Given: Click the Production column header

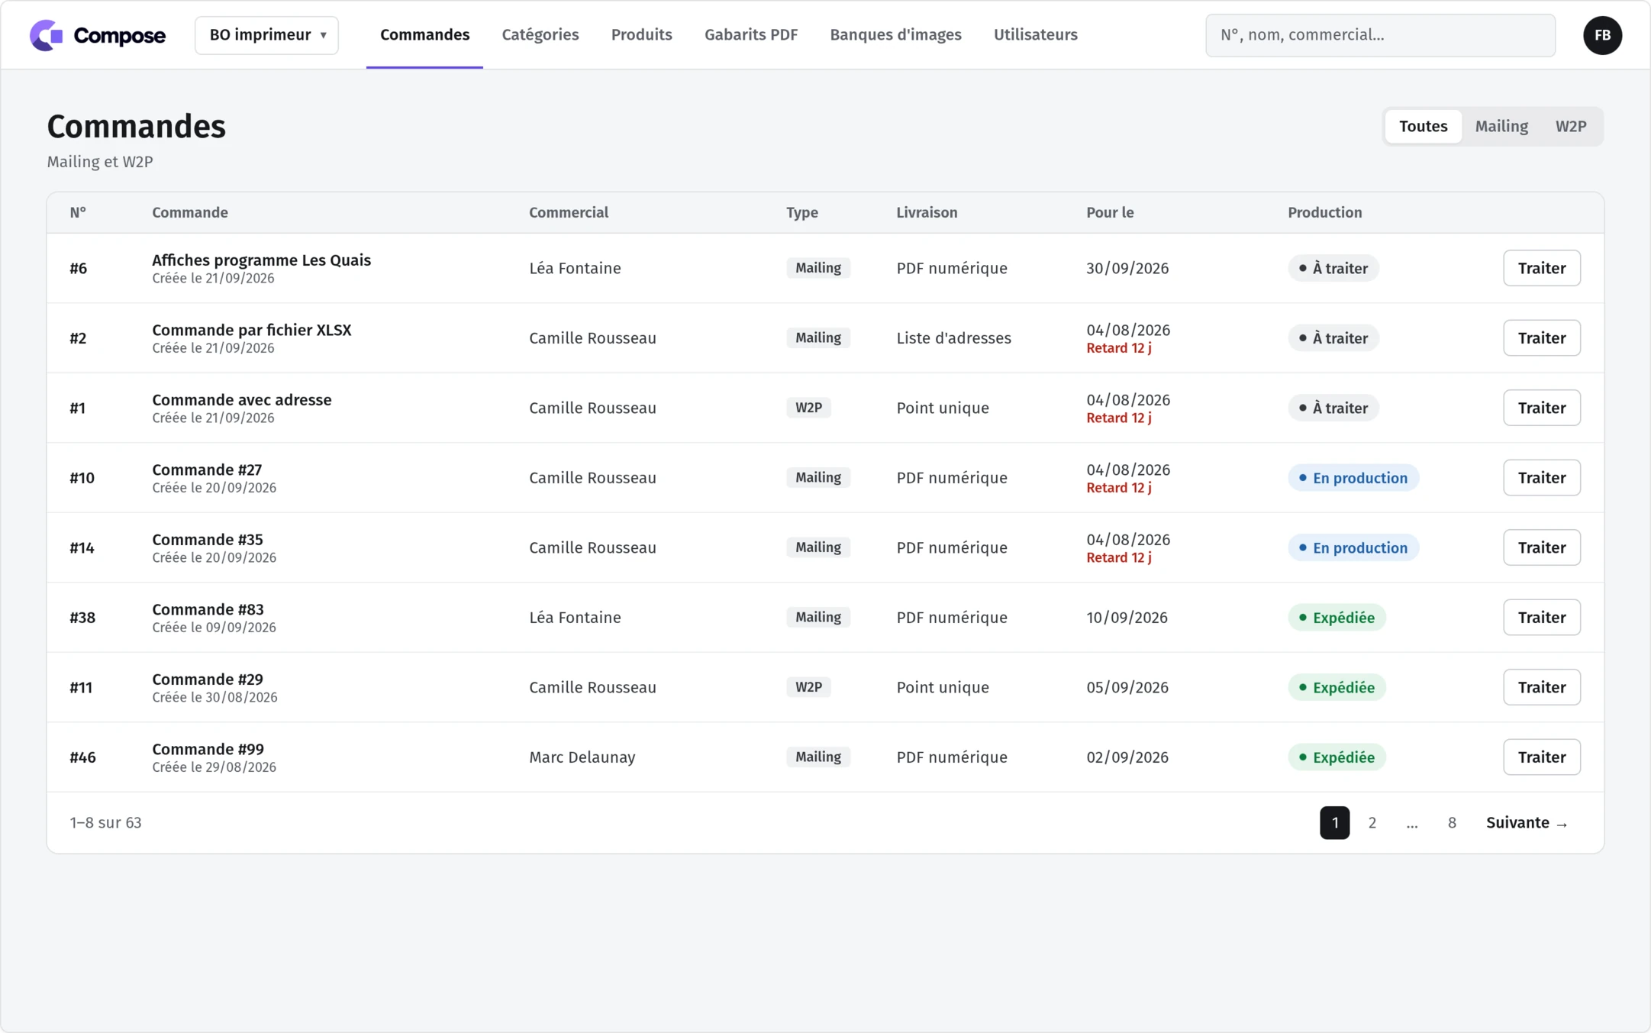Looking at the screenshot, I should (1324, 213).
